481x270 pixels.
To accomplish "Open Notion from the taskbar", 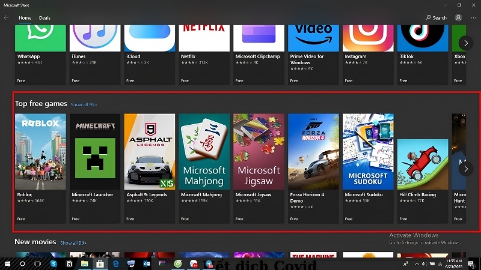I will point(69,263).
